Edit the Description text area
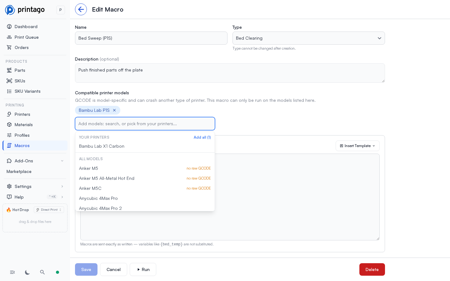Screen dimensions: 450x281 (x=230, y=73)
